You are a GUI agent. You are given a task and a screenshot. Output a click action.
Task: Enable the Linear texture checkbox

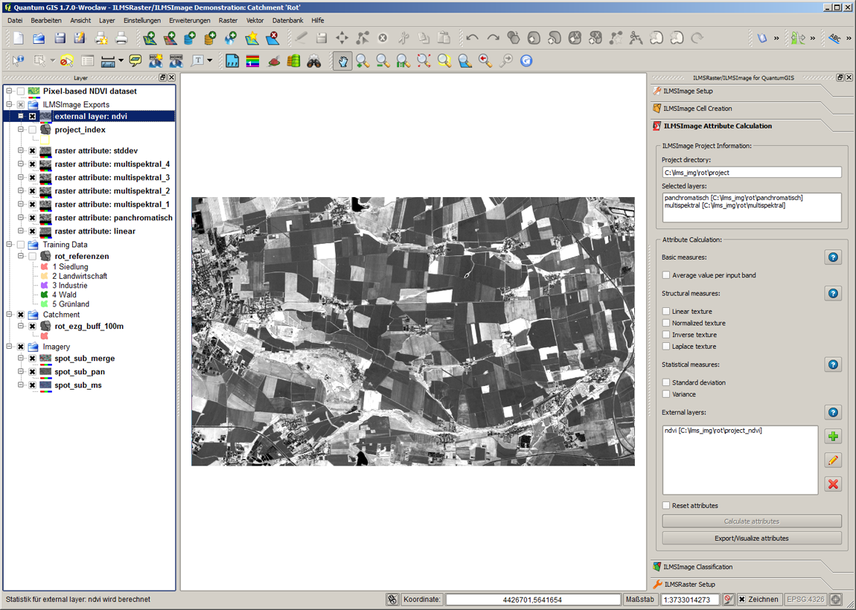tap(666, 312)
